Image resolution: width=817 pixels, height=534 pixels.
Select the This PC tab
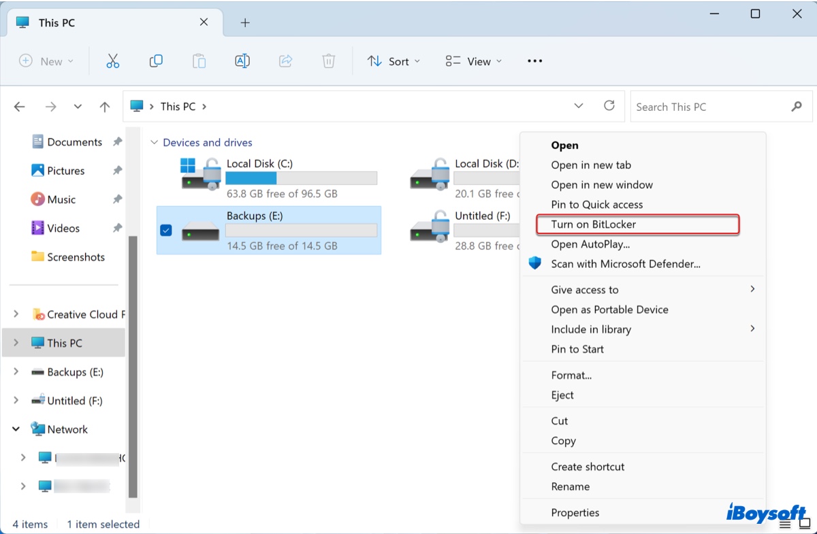pyautogui.click(x=54, y=22)
